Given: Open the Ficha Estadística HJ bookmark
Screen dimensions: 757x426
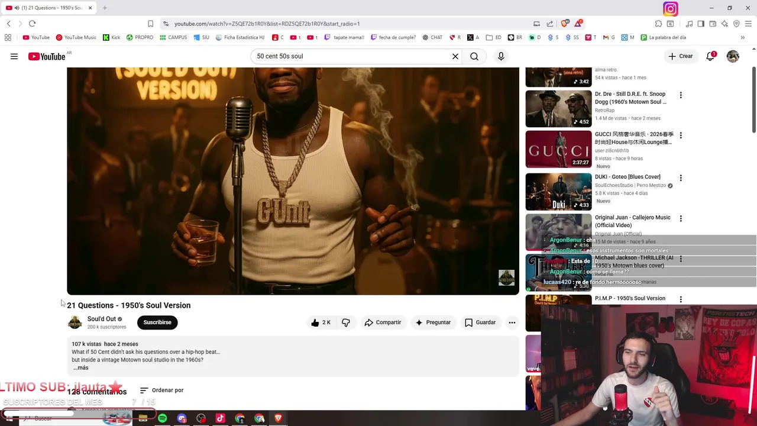Looking at the screenshot, I should 240,37.
